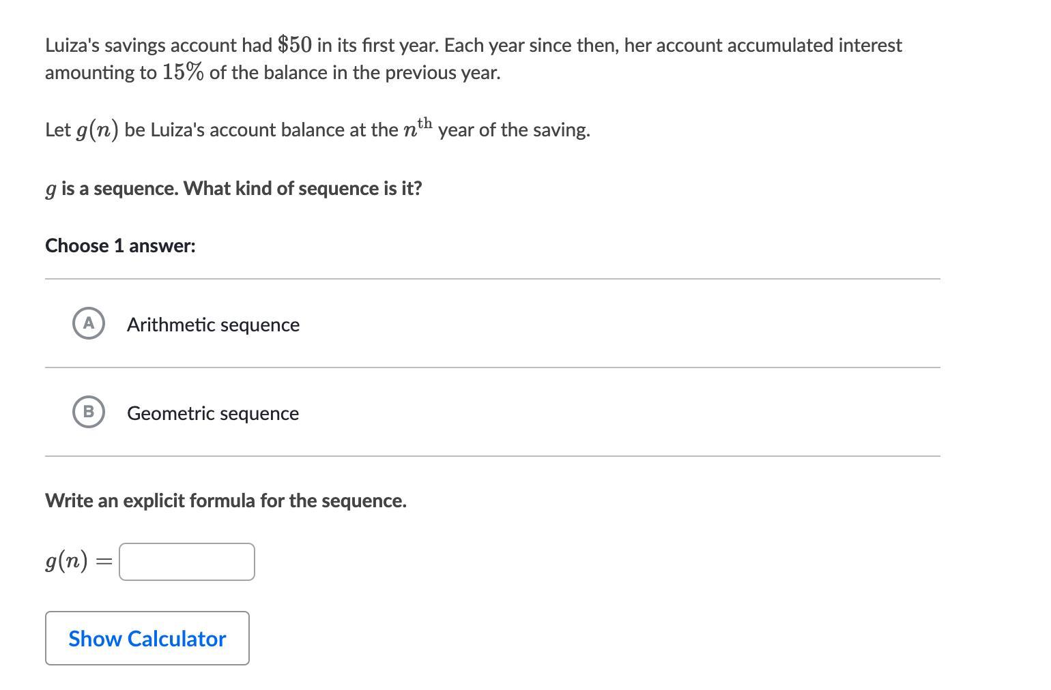Image resolution: width=1051 pixels, height=690 pixels.
Task: Select radio option B circle
Action: click(x=88, y=412)
